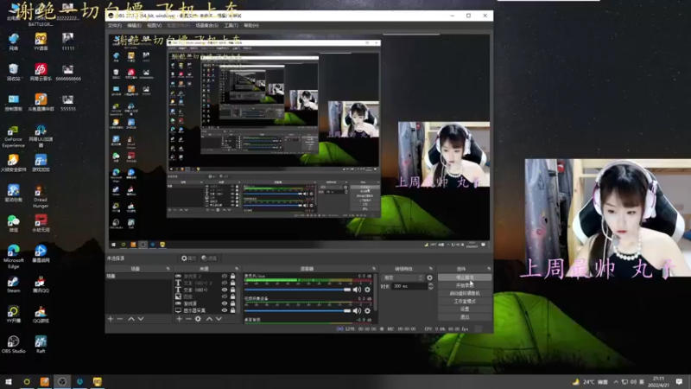The width and height of the screenshot is (691, 389).
Task: Adjust the 视频采集设备 volume slider
Action: click(x=297, y=311)
